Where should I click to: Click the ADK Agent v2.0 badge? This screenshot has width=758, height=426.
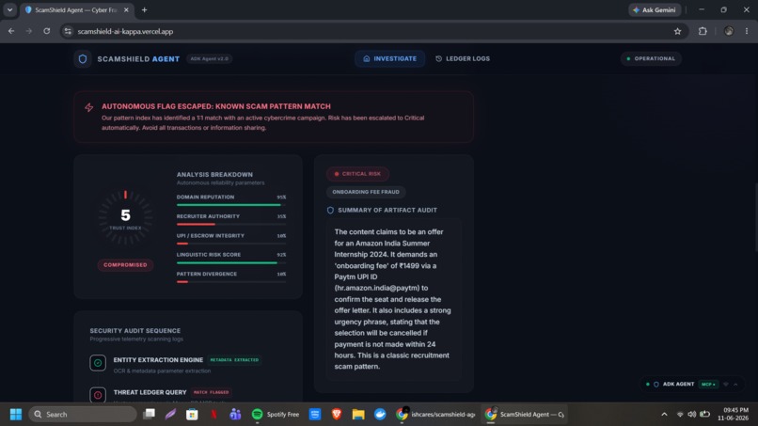(x=210, y=59)
